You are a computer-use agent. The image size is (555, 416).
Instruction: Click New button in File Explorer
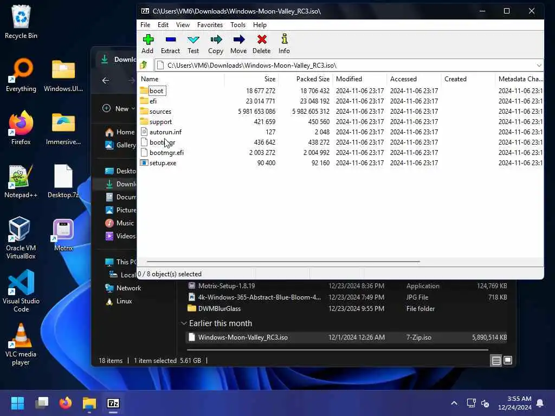[x=119, y=108]
